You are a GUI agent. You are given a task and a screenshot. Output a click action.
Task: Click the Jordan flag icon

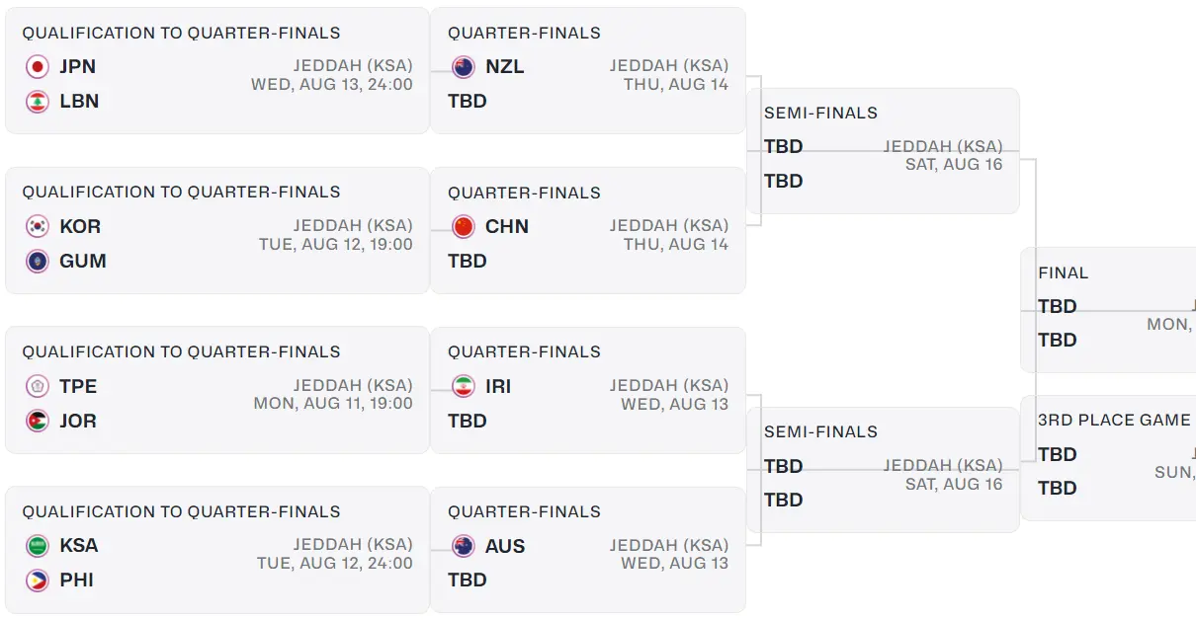tap(38, 421)
